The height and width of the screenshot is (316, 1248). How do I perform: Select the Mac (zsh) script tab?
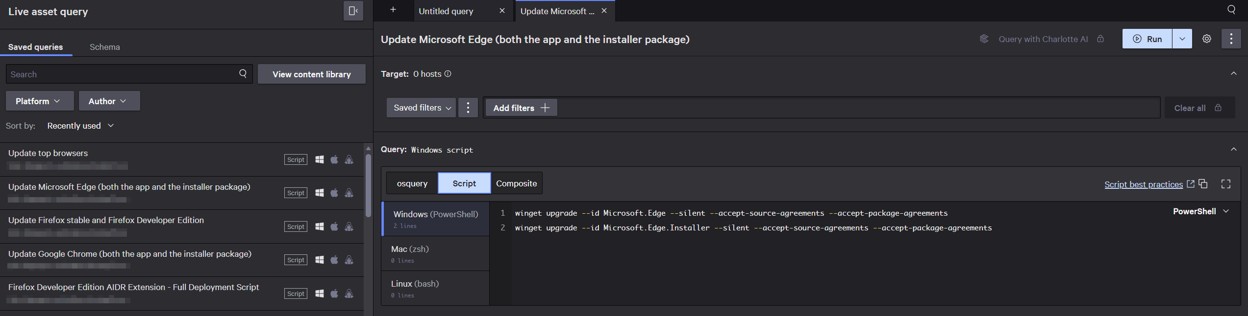pos(435,253)
